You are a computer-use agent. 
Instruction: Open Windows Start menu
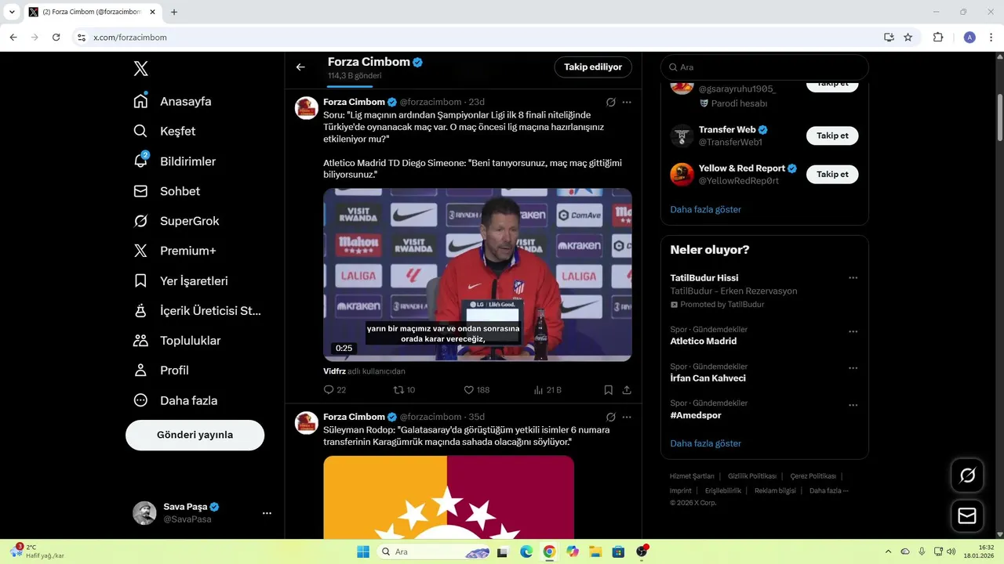[363, 551]
